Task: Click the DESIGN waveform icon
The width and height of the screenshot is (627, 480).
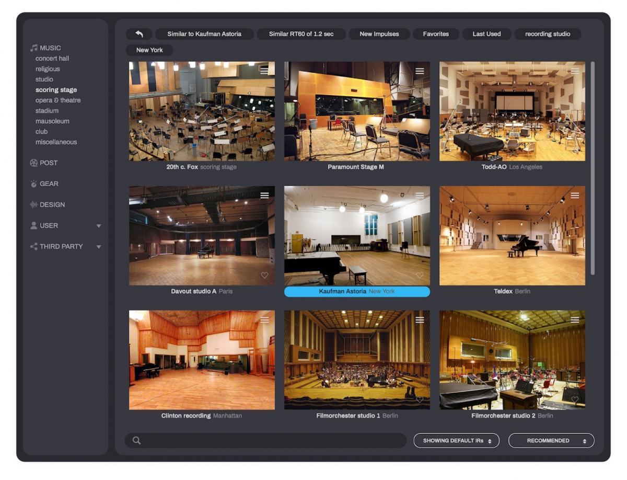Action: click(34, 205)
